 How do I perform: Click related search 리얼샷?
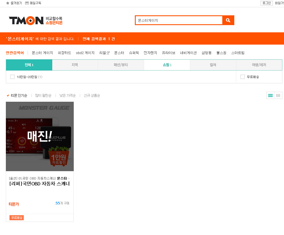coord(104,53)
